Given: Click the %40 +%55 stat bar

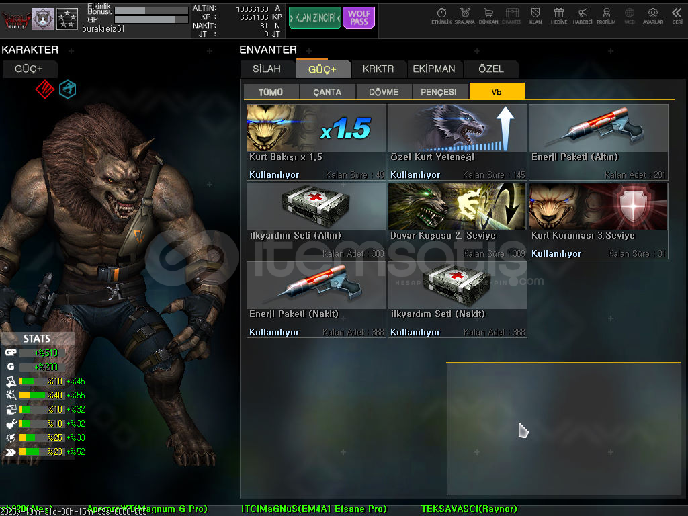Looking at the screenshot, I should pos(42,395).
